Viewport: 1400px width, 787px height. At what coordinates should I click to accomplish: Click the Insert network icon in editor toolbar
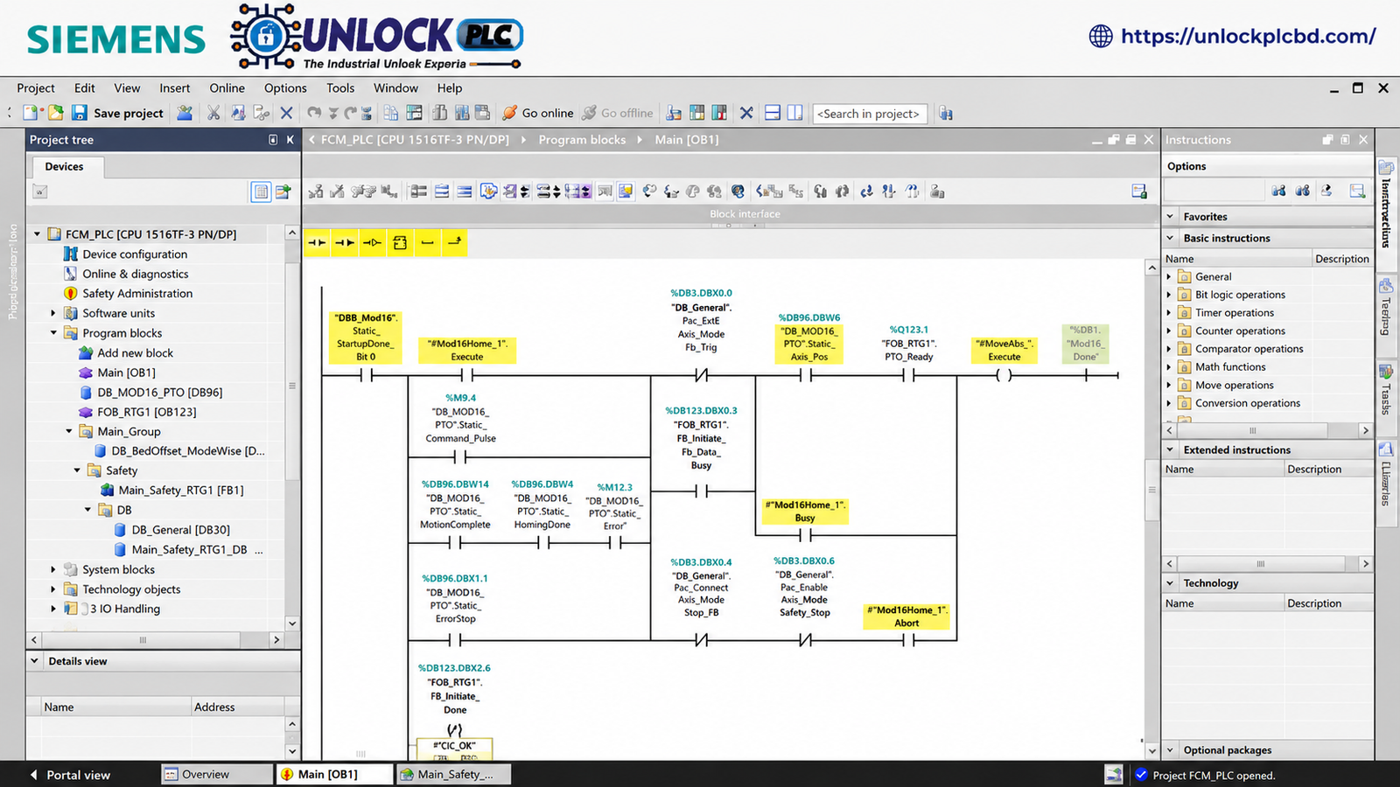pos(316,192)
